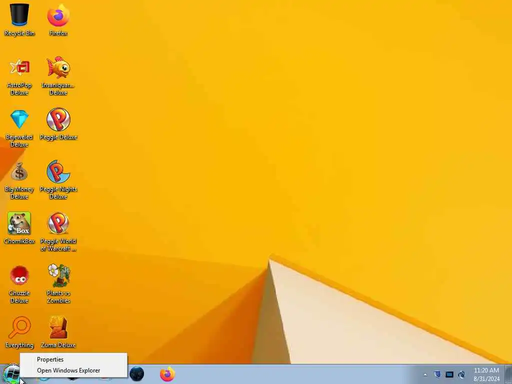This screenshot has width=512, height=384.
Task: Launch Firefox from the taskbar
Action: pyautogui.click(x=167, y=374)
